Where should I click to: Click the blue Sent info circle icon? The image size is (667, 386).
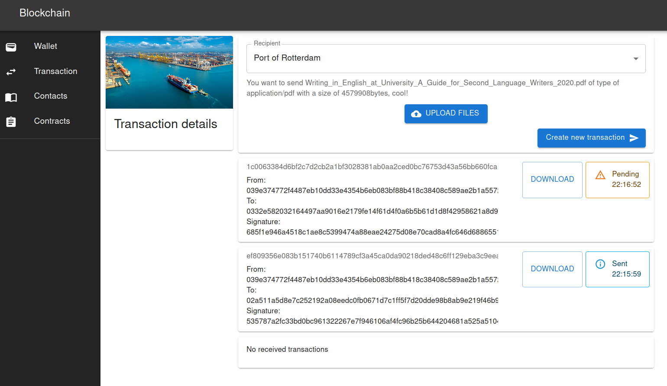[600, 264]
